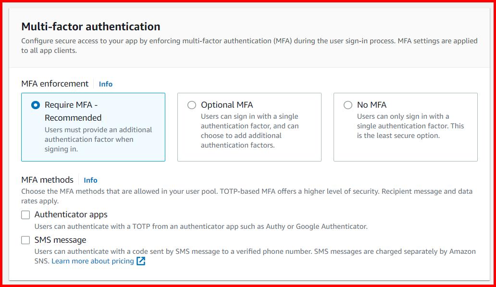Select the Require MFA radio button

point(36,105)
